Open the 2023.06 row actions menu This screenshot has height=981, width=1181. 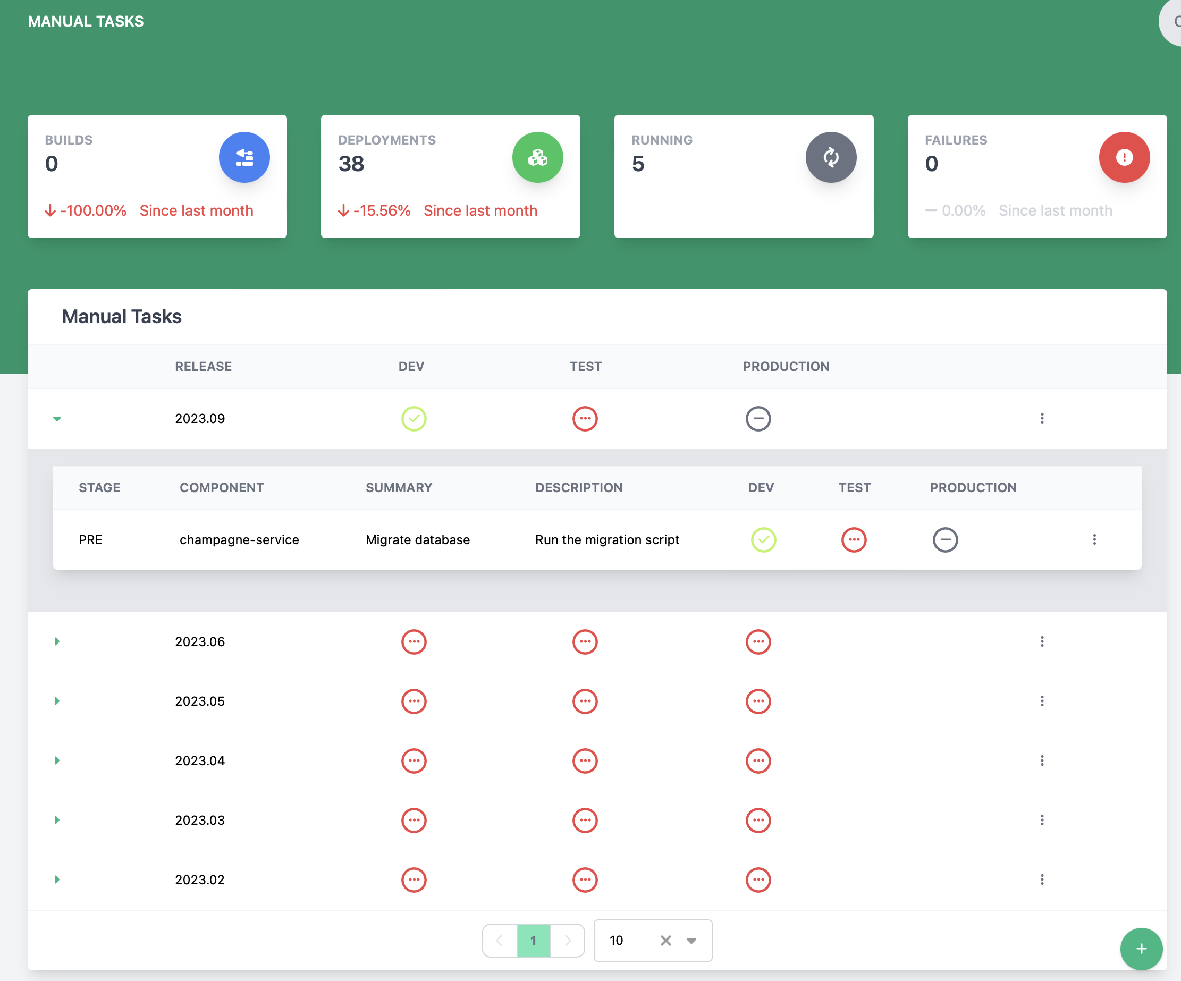pos(1042,641)
